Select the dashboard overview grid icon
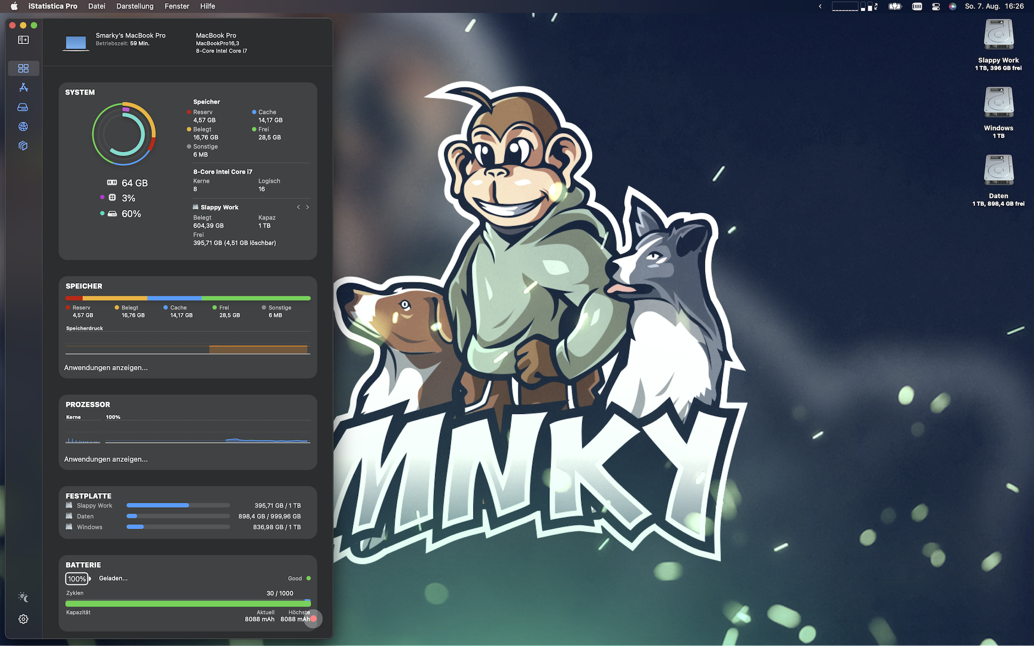1034x646 pixels. (23, 68)
